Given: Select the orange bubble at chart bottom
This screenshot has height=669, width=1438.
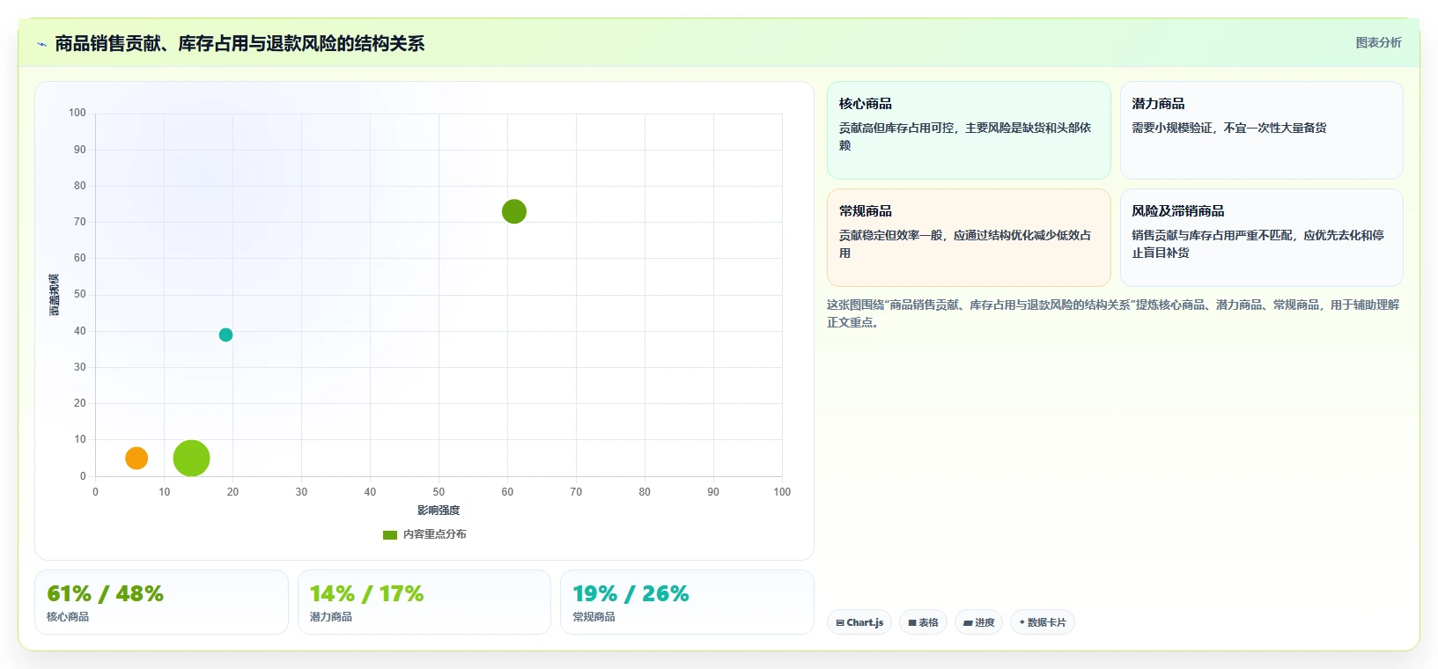Looking at the screenshot, I should click(136, 458).
